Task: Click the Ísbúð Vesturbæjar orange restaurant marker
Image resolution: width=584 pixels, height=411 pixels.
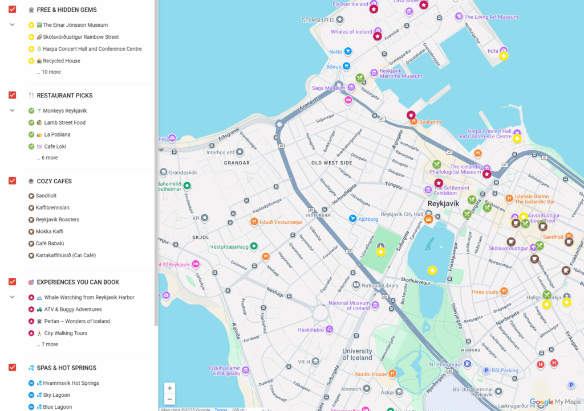Action: [x=254, y=221]
